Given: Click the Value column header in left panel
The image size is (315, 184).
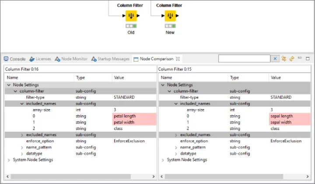Looking at the screenshot, I should 119,78.
